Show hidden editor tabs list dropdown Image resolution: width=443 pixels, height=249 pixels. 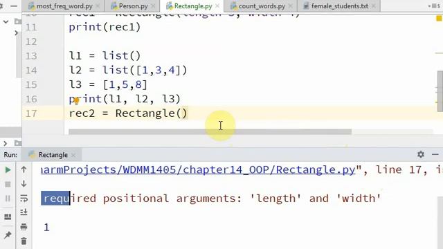click(x=434, y=6)
